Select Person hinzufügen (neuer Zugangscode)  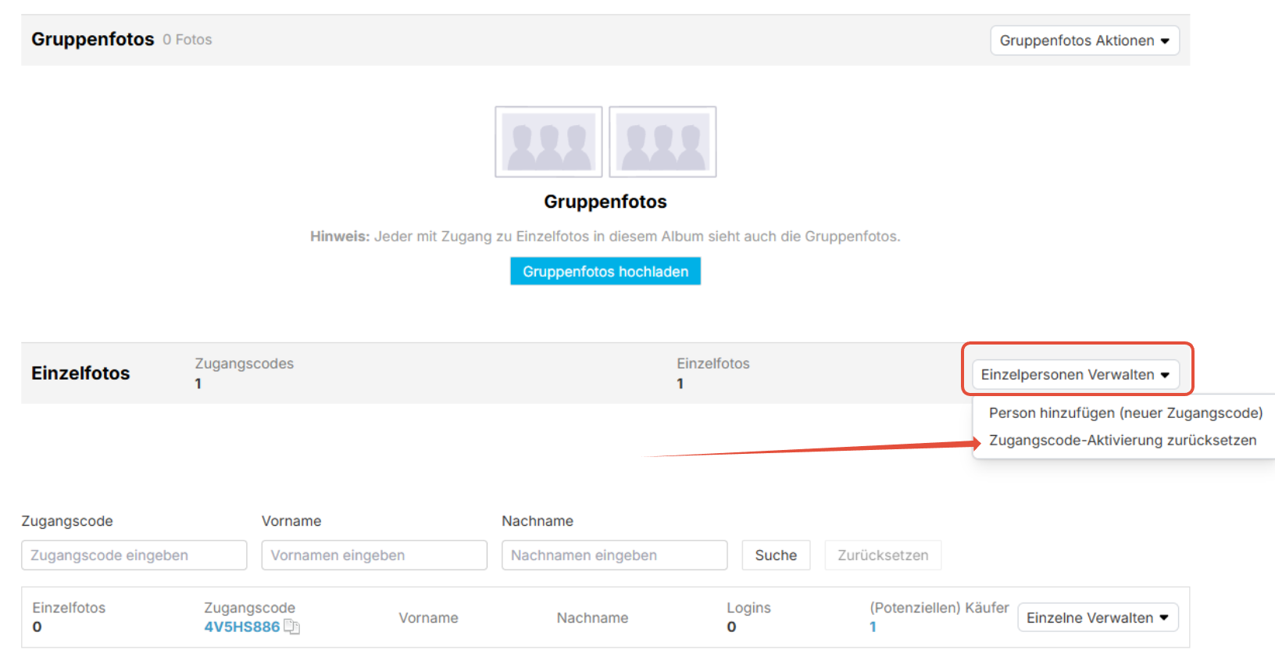pos(1126,412)
